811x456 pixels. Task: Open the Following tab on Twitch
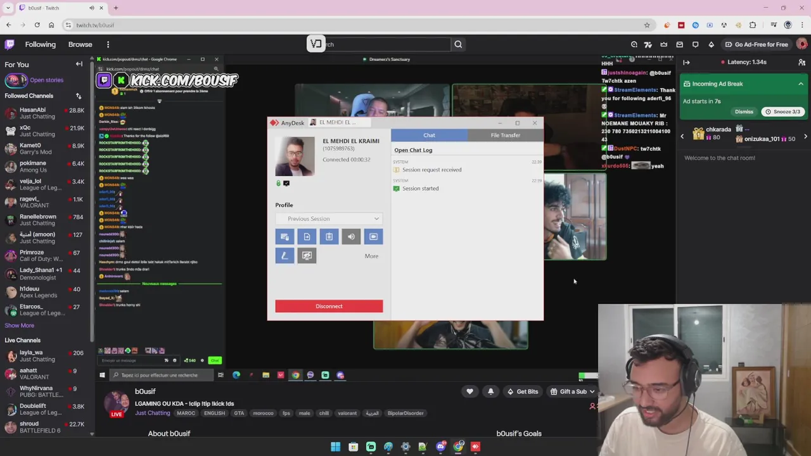(x=41, y=44)
